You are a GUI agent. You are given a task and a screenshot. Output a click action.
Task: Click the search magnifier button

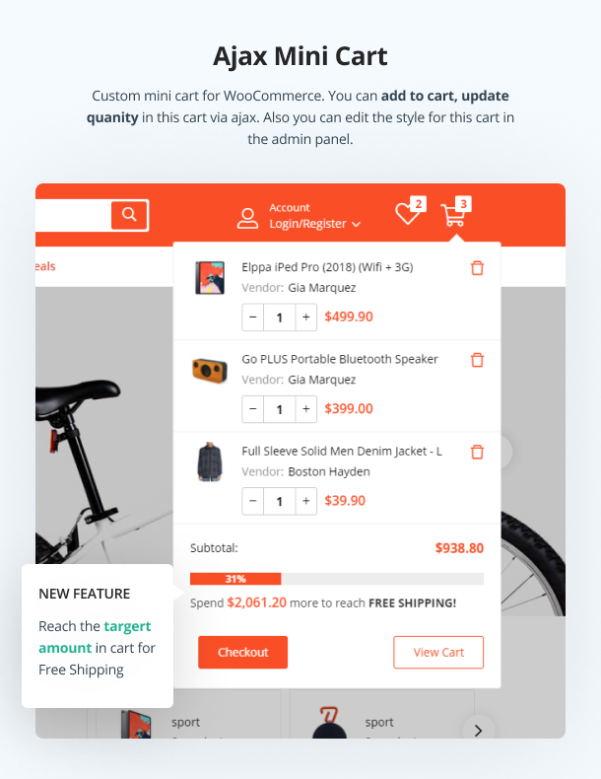tap(129, 215)
